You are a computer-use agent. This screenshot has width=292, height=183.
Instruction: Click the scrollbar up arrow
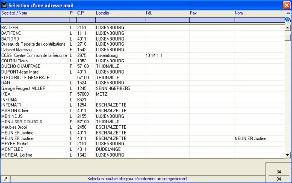coord(288,28)
